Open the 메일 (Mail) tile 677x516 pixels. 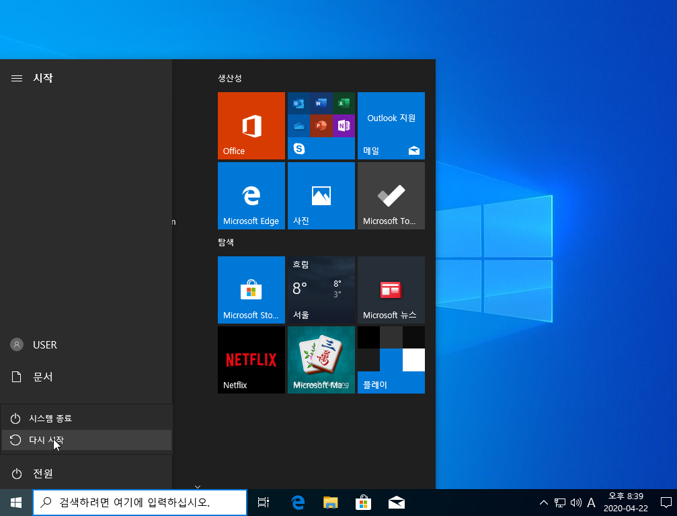click(391, 125)
